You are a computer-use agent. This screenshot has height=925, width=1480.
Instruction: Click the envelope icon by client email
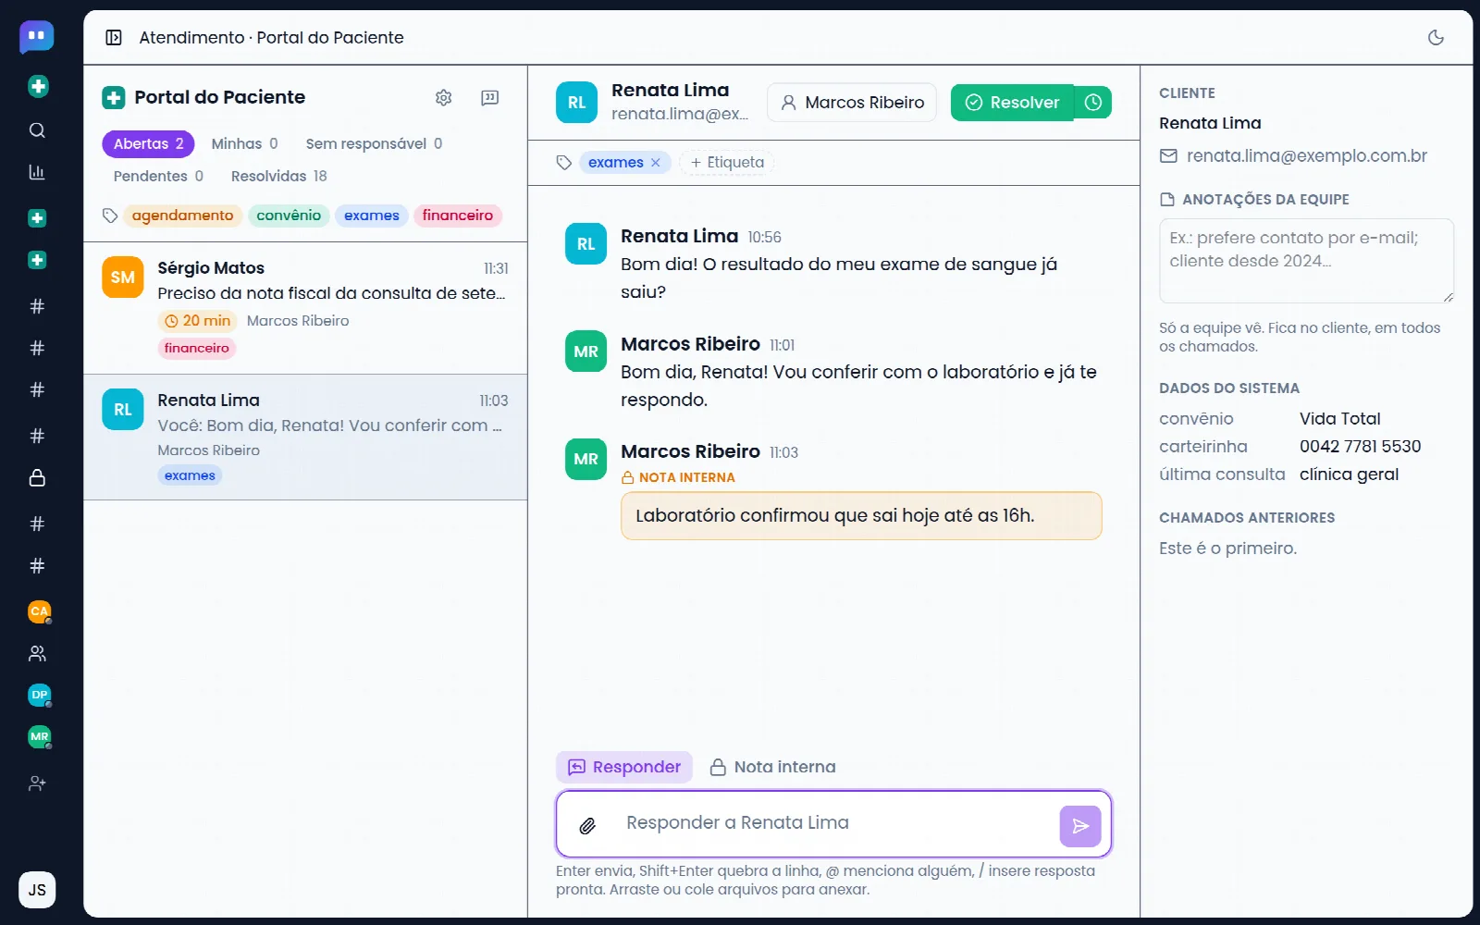1169,156
